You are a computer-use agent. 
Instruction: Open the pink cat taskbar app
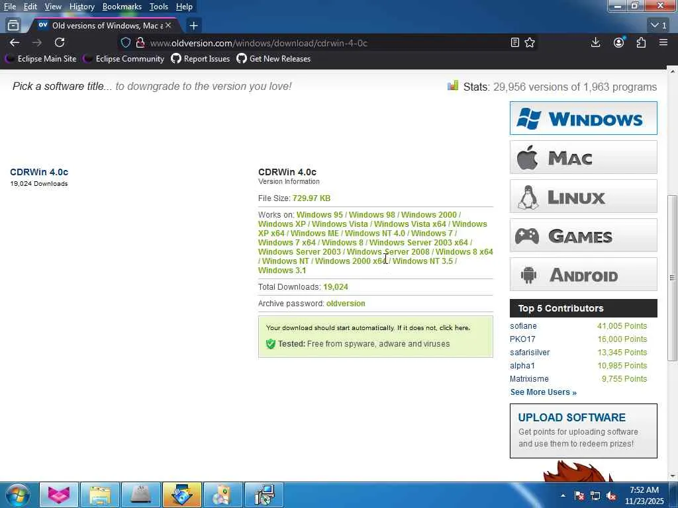59,495
